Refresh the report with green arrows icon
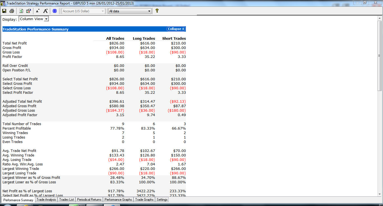This screenshot has height=206, width=383. [21, 11]
